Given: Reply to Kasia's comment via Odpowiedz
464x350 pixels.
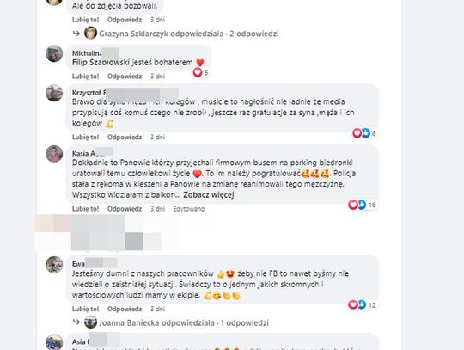Looking at the screenshot, I should click(x=125, y=209).
